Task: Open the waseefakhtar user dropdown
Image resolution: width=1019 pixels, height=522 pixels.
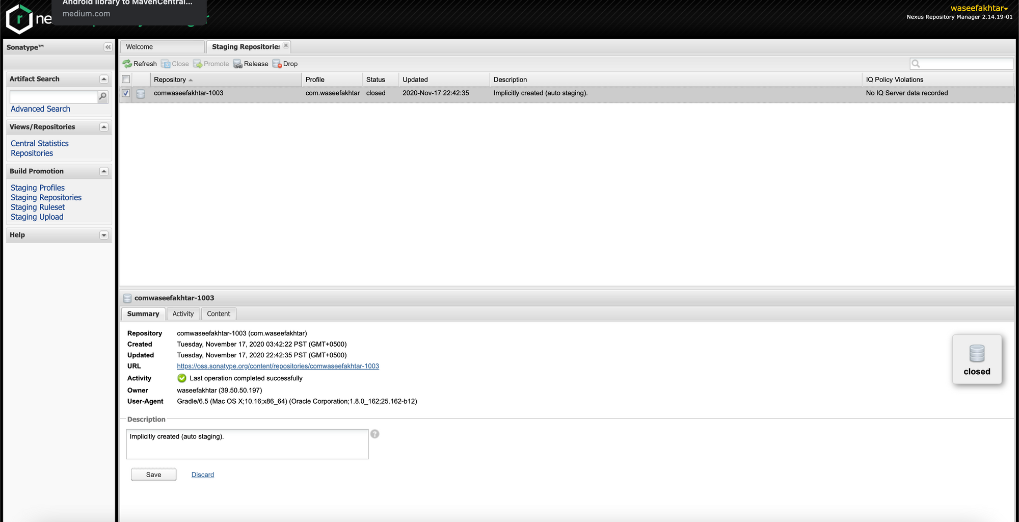Action: 979,8
